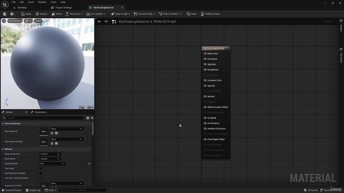This screenshot has height=193, width=344.
Task: Focus the Details search field
Action: coord(43,118)
